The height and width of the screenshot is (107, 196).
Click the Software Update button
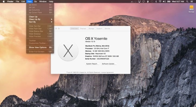click(x=109, y=64)
